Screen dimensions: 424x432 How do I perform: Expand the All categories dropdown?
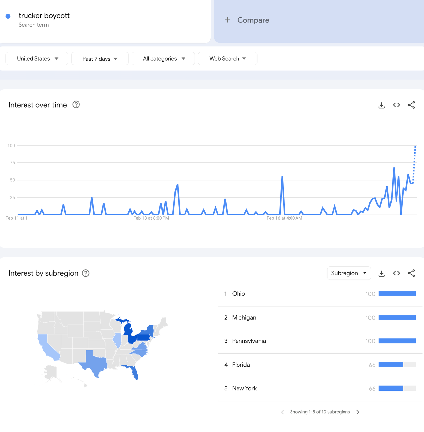163,59
